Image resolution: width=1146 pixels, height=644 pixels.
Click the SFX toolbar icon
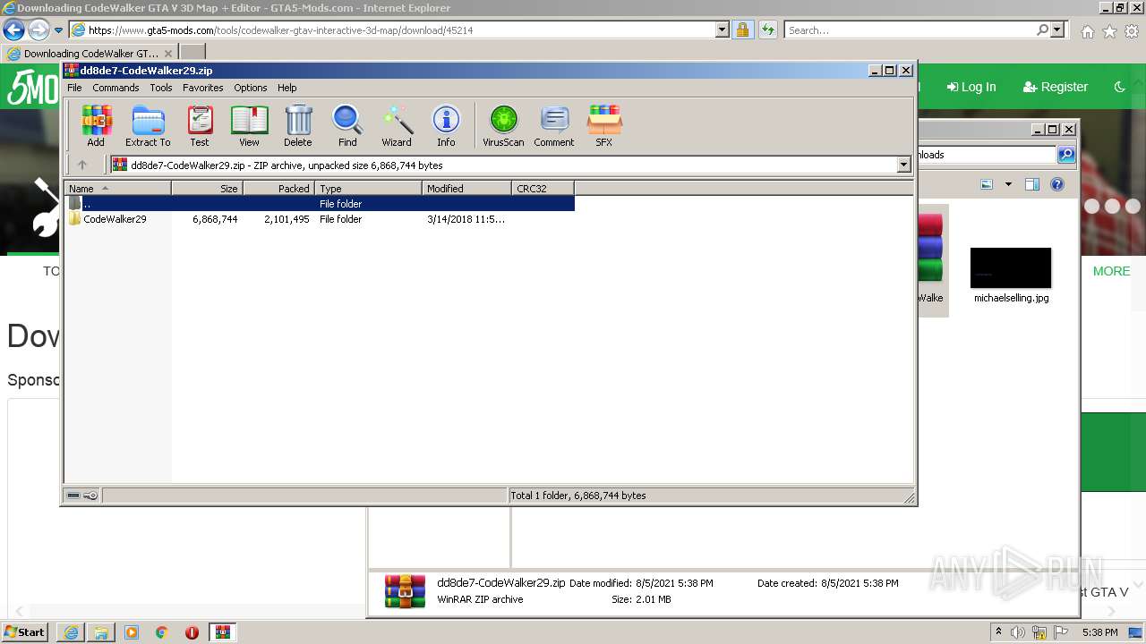coord(604,125)
